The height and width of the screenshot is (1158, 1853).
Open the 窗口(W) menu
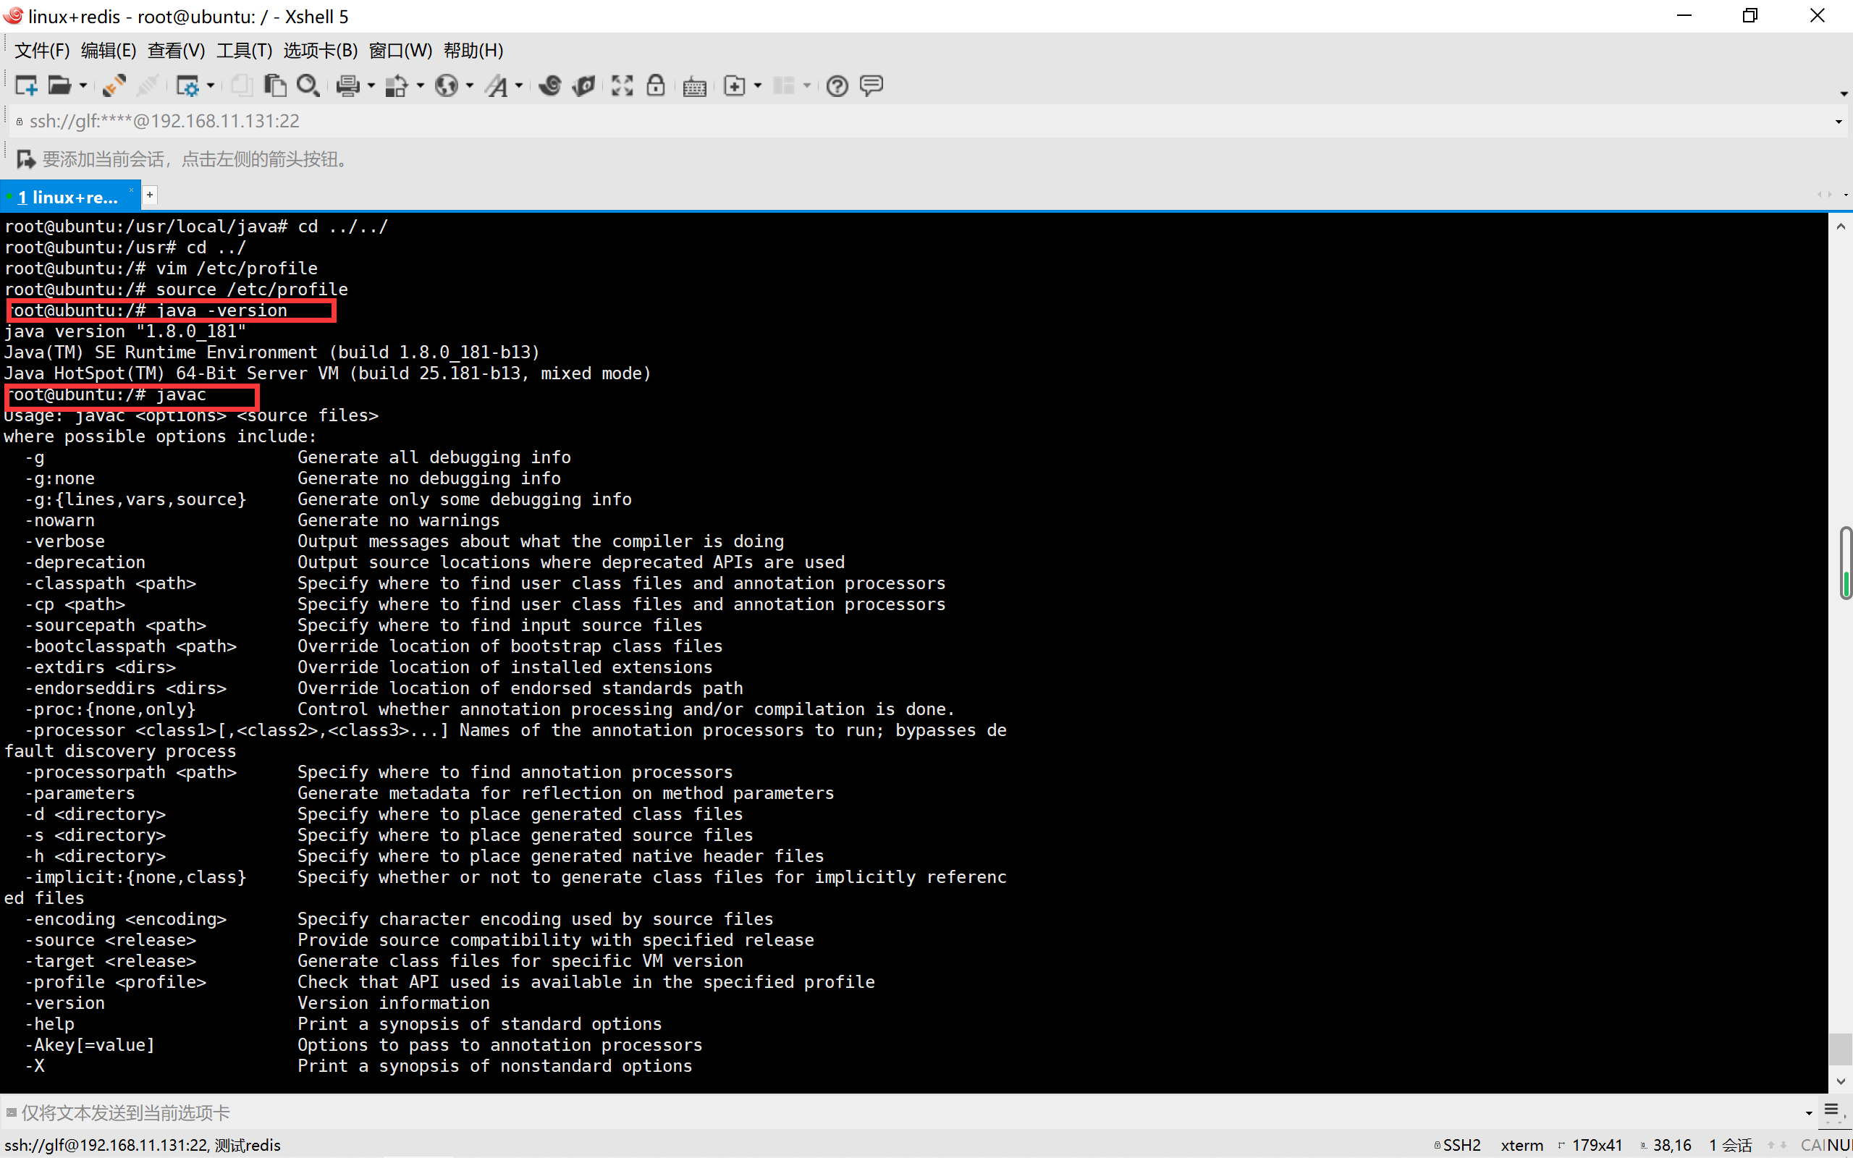(400, 51)
